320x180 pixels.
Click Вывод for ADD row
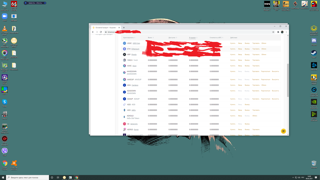click(x=247, y=104)
